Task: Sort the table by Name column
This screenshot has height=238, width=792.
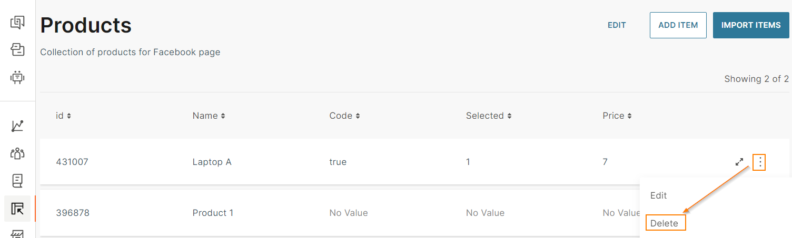Action: tap(209, 116)
